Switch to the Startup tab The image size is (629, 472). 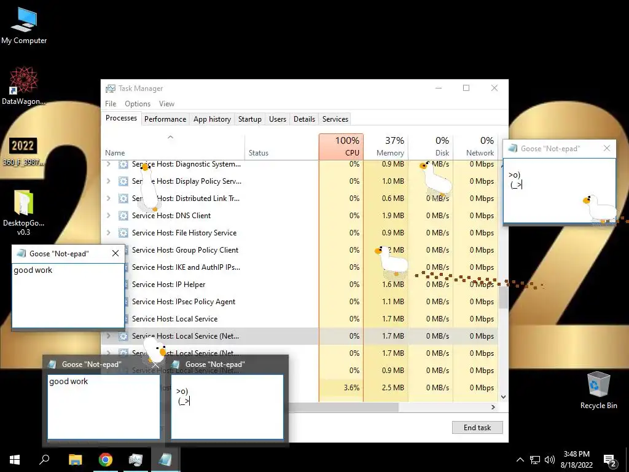249,119
